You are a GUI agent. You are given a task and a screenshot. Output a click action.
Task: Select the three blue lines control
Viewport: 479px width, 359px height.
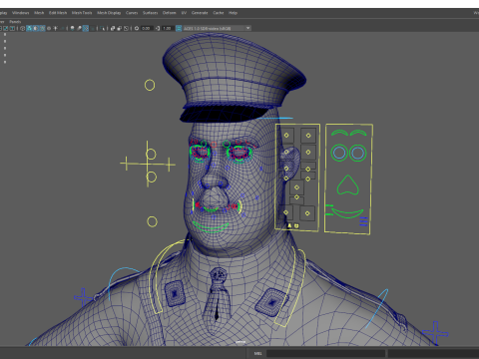tap(363, 221)
